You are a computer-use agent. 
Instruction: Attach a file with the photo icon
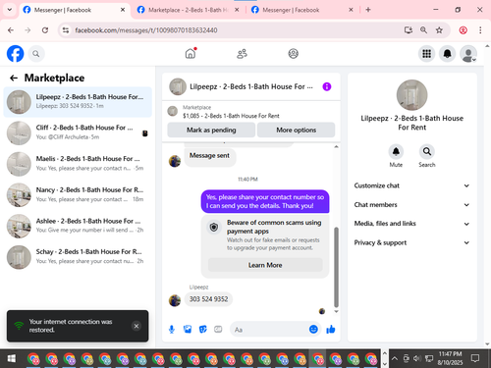[x=188, y=329]
